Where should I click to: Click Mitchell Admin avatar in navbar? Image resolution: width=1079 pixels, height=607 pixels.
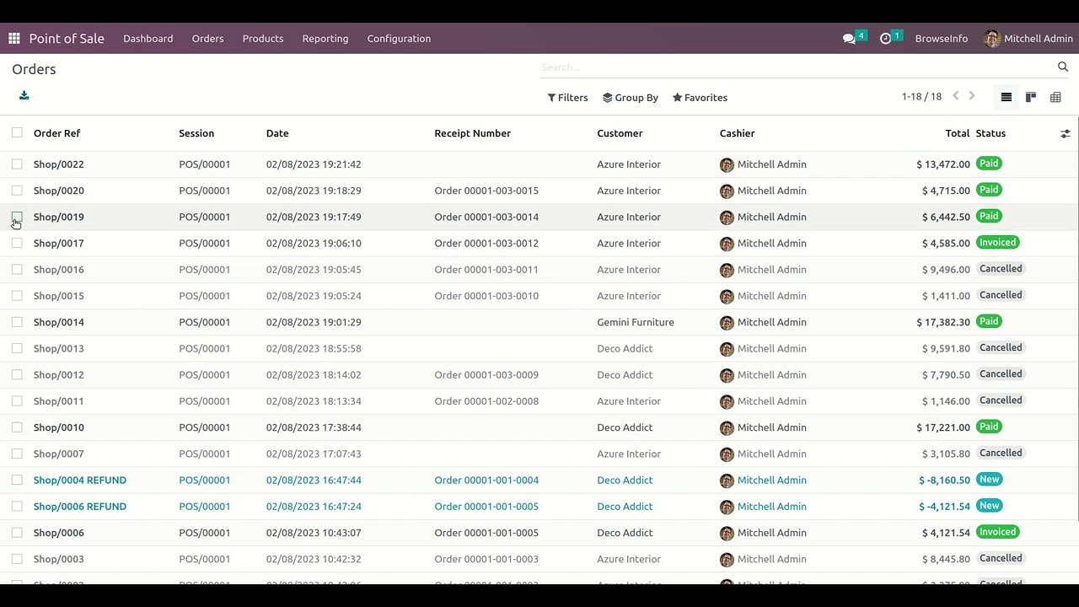[x=992, y=39]
